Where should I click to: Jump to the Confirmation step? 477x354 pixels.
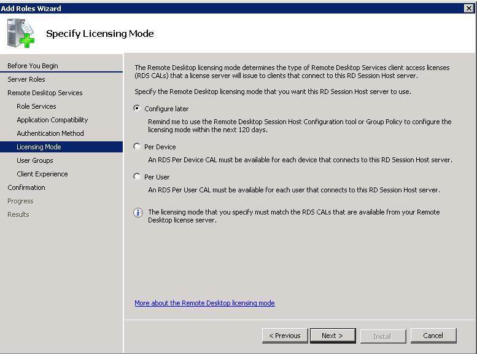pos(26,187)
